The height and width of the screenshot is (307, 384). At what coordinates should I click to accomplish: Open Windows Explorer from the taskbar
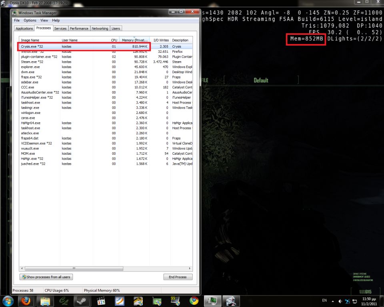tap(45, 301)
